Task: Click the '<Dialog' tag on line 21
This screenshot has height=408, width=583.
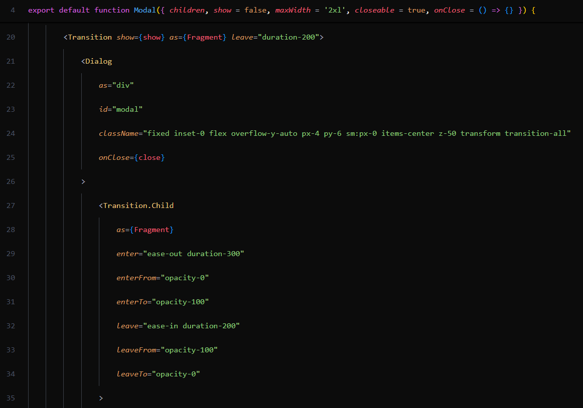Action: click(97, 61)
